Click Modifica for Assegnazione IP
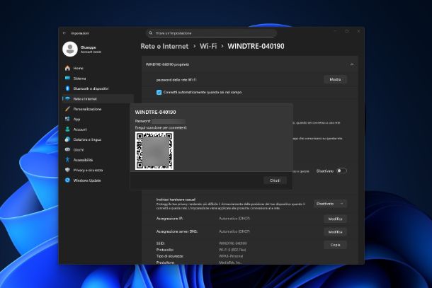Viewport: 432px width, 288px height. [x=335, y=219]
